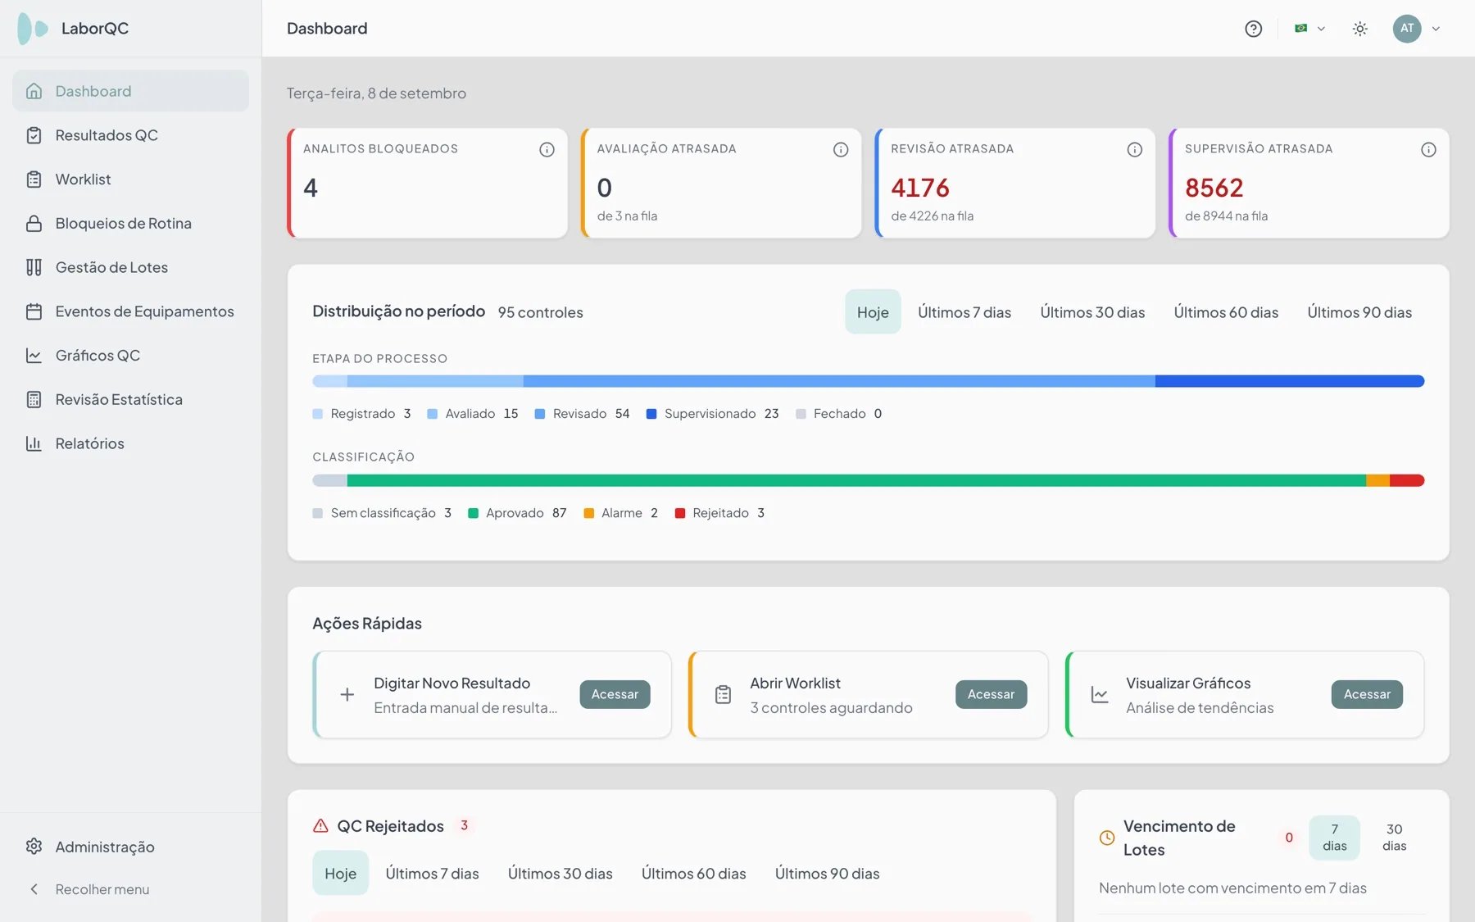Click the chart icon on Visualizar Gráficos card

tap(1100, 695)
